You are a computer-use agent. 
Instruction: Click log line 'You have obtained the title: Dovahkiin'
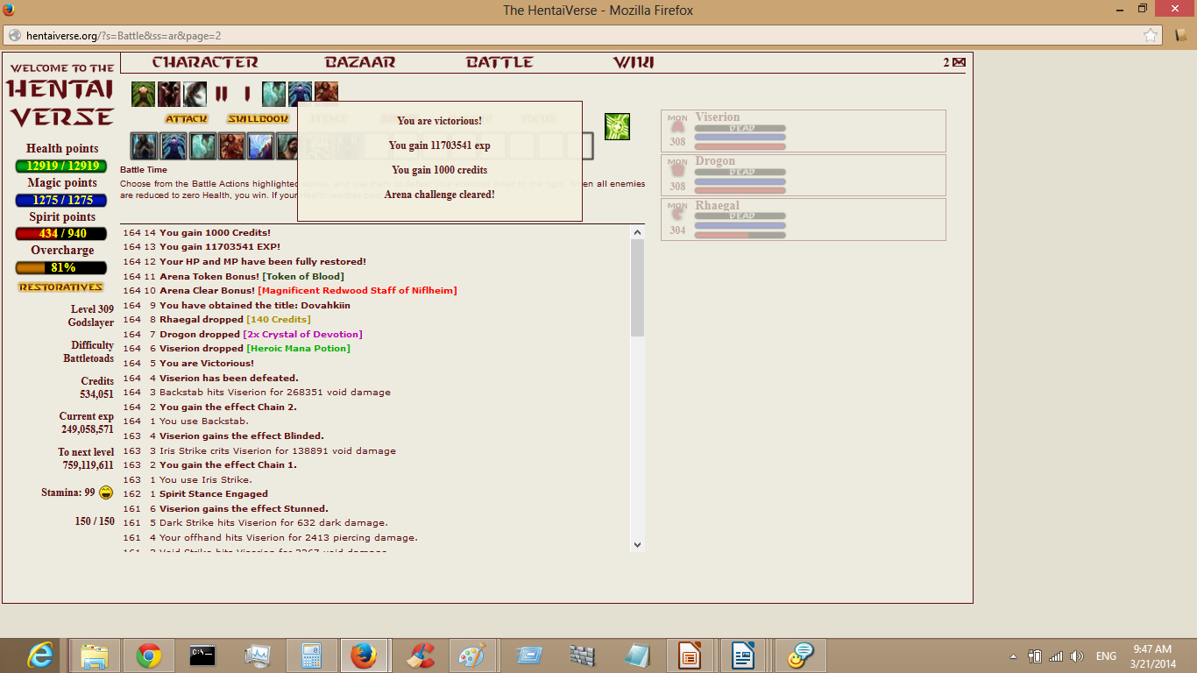(255, 305)
